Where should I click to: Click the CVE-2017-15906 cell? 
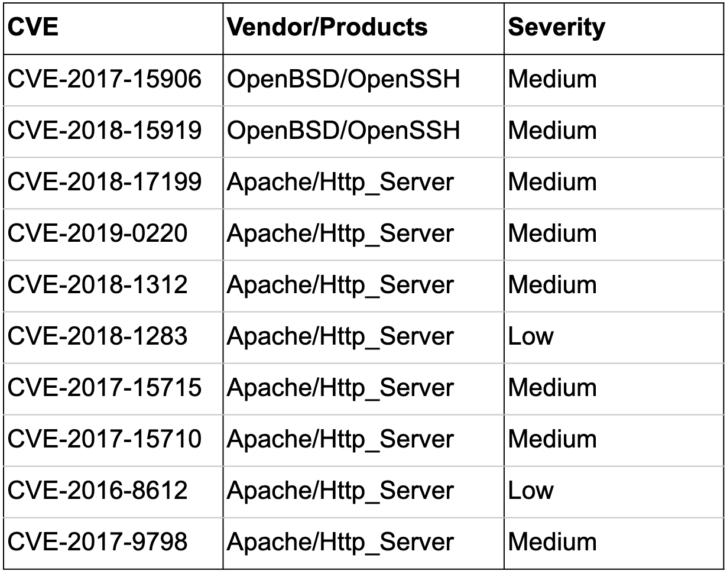pos(113,80)
